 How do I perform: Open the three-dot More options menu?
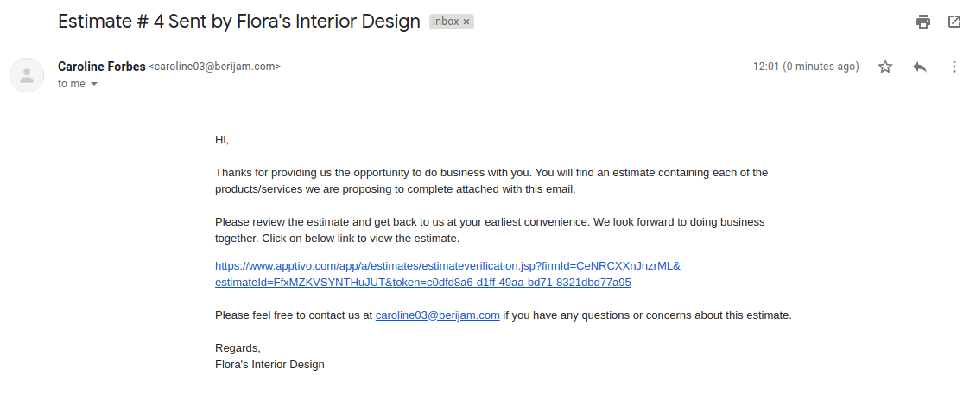[954, 67]
